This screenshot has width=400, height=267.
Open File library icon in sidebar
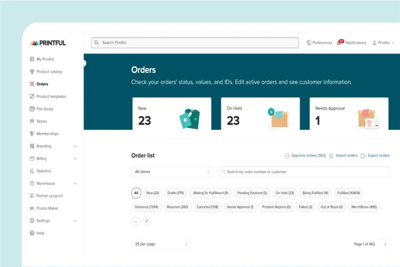click(32, 109)
